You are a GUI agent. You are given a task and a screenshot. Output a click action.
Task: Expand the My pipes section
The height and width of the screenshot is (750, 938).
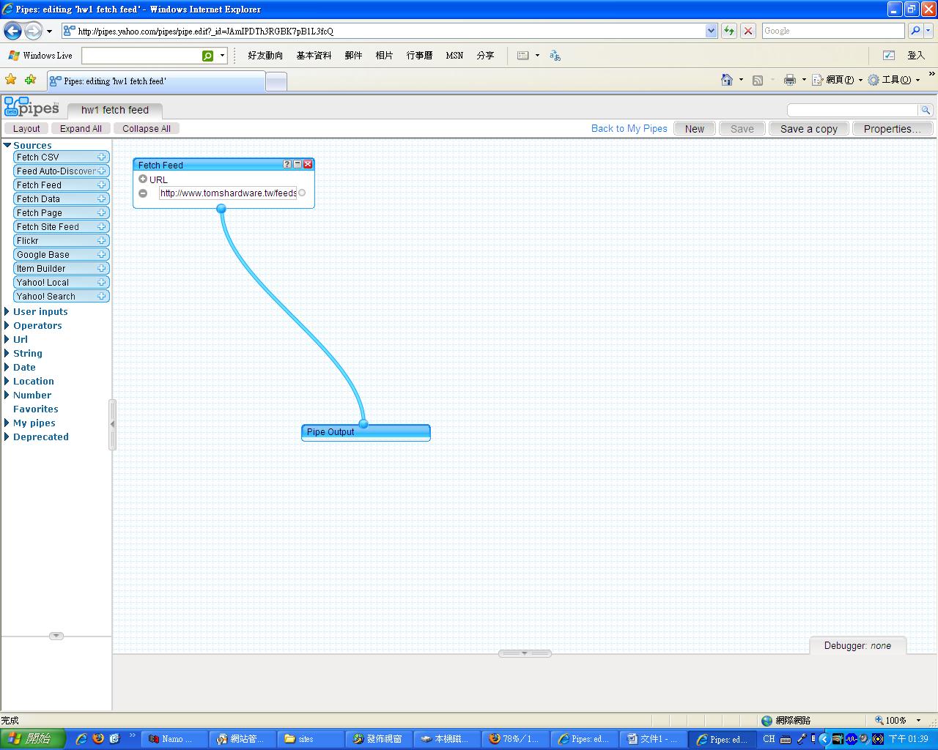7,423
